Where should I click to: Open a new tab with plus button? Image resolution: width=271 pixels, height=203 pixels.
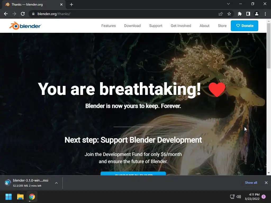pyautogui.click(x=71, y=4)
